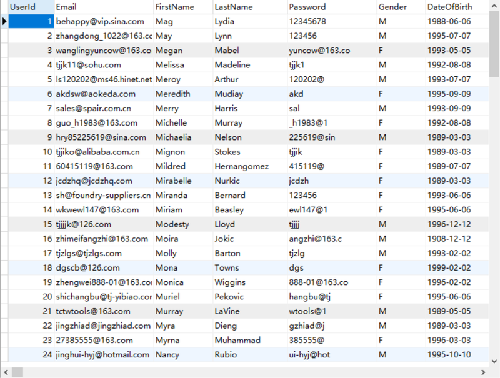
Task: Click the vertical scrollbar down arrow
Action: [x=494, y=361]
